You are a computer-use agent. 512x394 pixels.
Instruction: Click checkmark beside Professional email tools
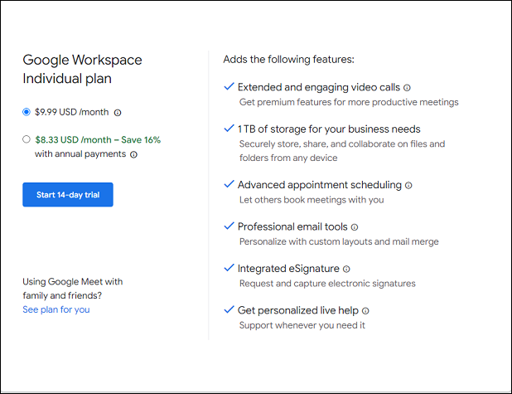[229, 226]
